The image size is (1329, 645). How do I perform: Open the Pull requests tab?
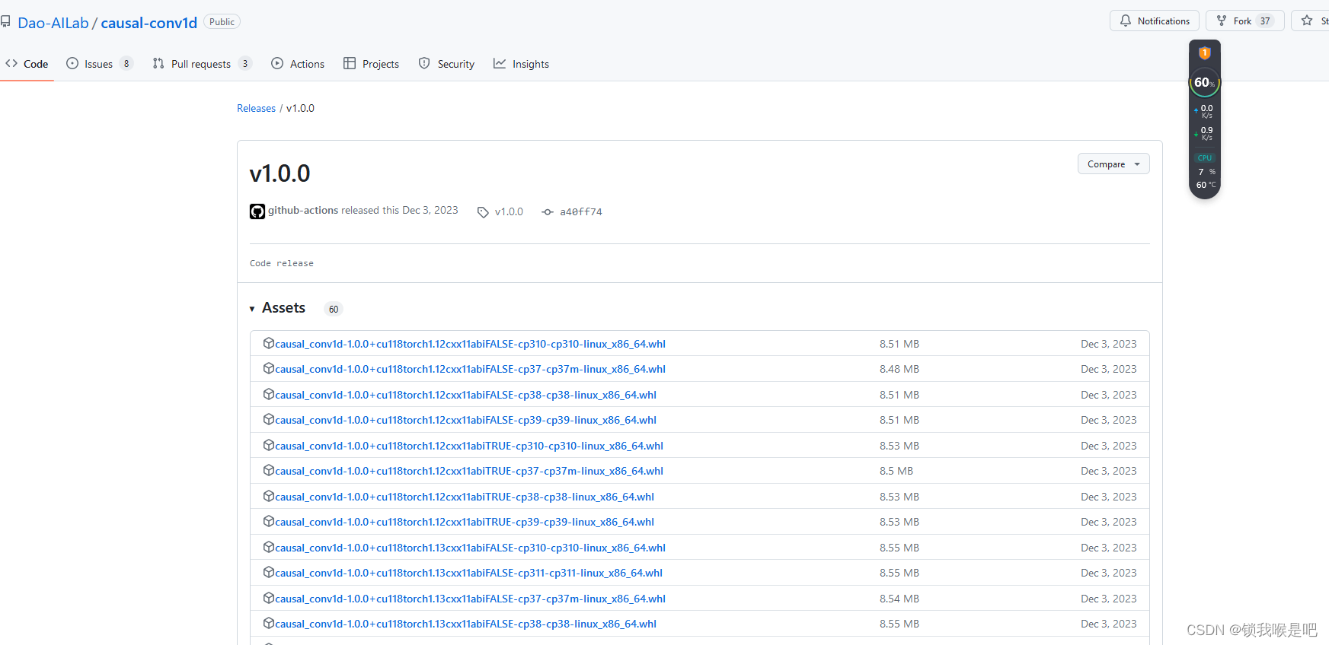tap(202, 64)
